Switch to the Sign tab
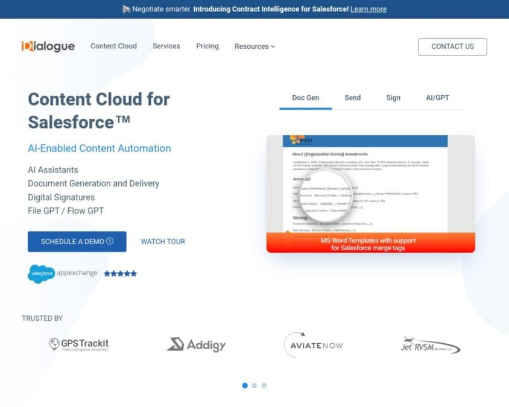The width and height of the screenshot is (509, 407). point(393,98)
